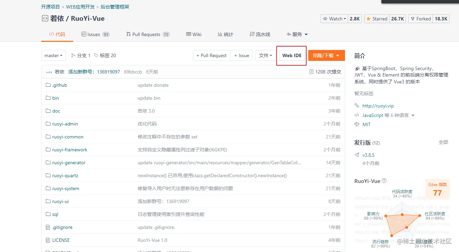Click the ruoyi-common folder icon

point(48,137)
